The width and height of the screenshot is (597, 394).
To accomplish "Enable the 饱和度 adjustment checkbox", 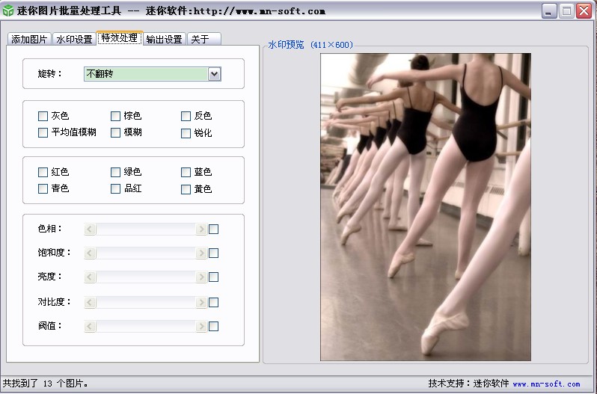I will click(x=214, y=253).
